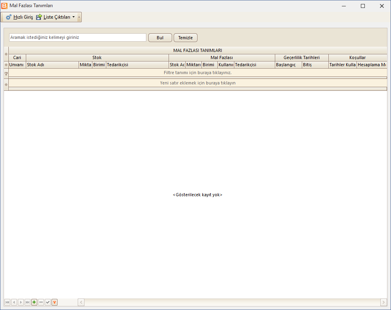
Task: Go to previous record arrow
Action: (14, 302)
